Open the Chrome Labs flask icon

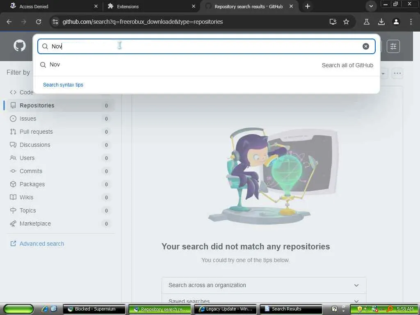click(367, 22)
